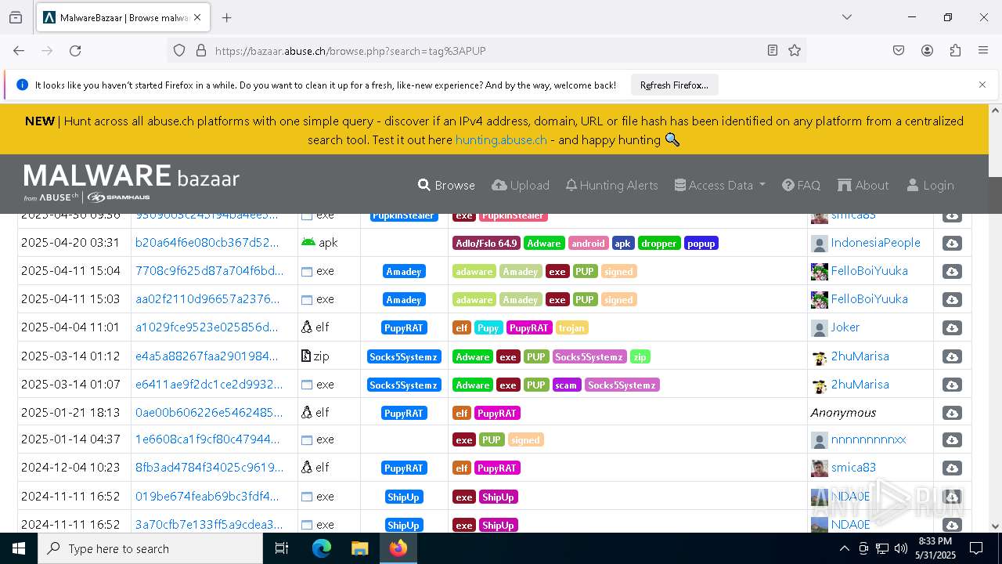
Task: Click the scam tag on e6411ae9 row
Action: [566, 385]
